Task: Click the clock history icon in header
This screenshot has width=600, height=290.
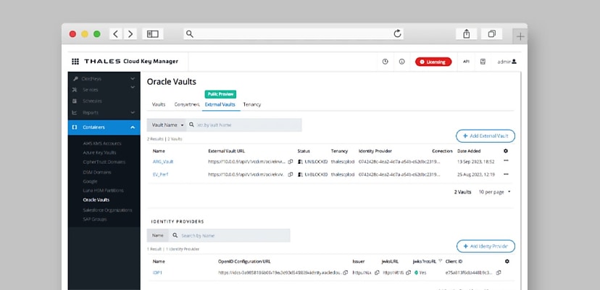Action: pyautogui.click(x=385, y=62)
